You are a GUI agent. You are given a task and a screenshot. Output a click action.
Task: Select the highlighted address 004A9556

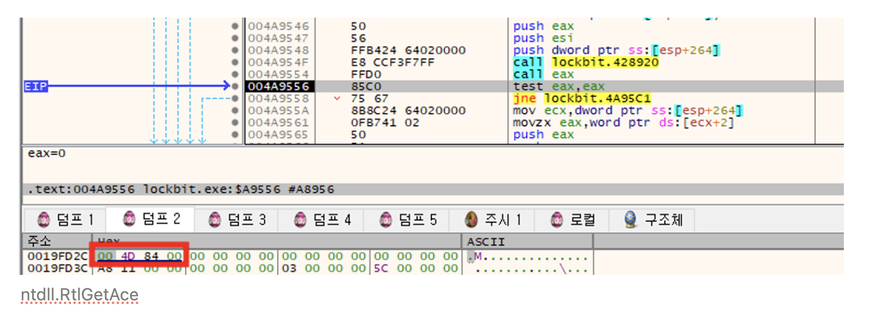(279, 86)
